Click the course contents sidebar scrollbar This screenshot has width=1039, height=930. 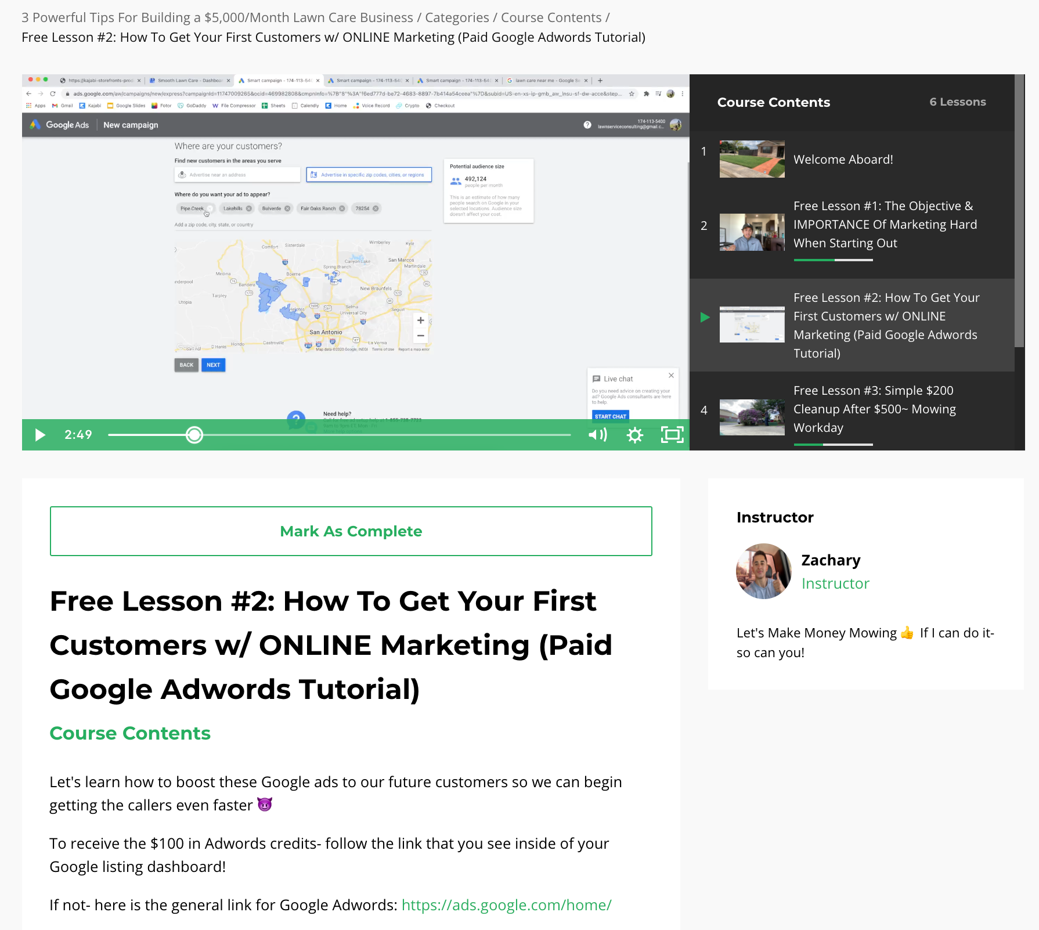tap(1019, 211)
